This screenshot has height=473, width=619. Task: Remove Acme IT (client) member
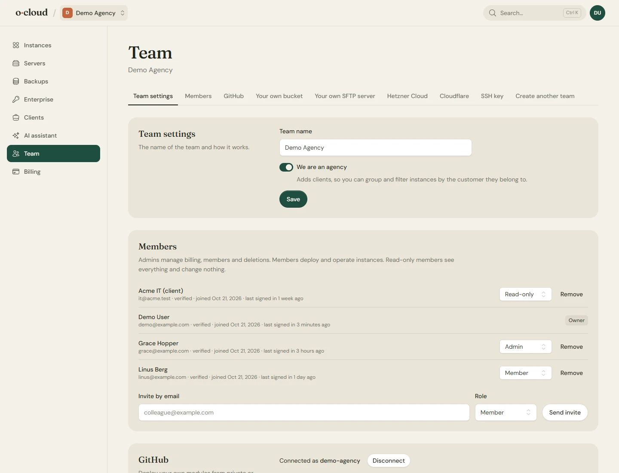[x=571, y=294]
